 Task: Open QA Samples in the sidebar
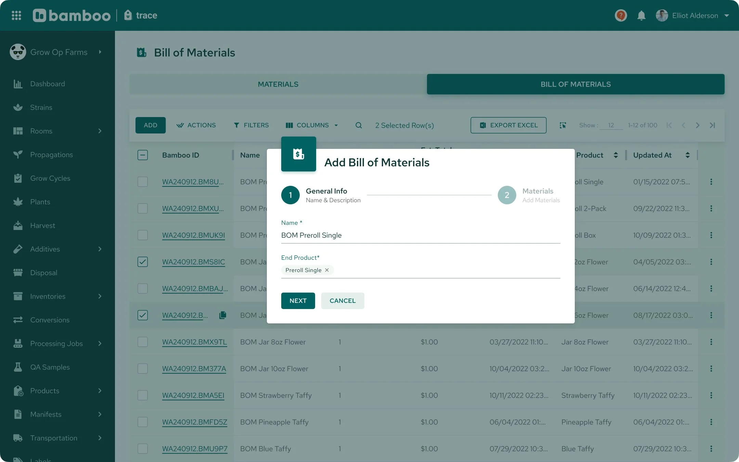pos(50,367)
